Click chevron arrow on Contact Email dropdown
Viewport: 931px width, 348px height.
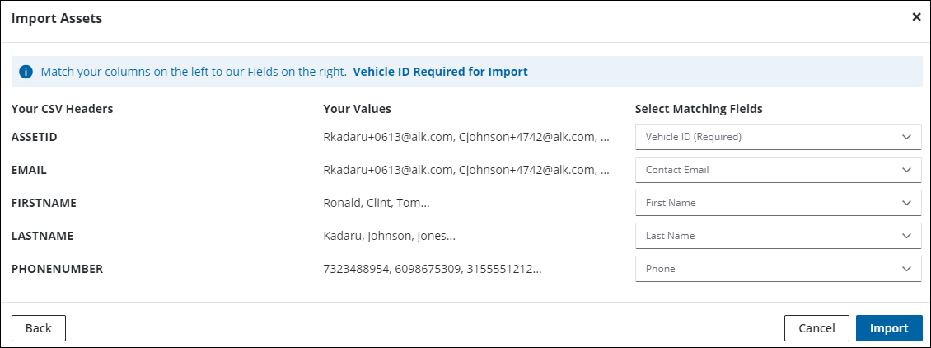pyautogui.click(x=907, y=170)
